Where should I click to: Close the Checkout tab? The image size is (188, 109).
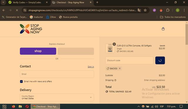click(91, 2)
